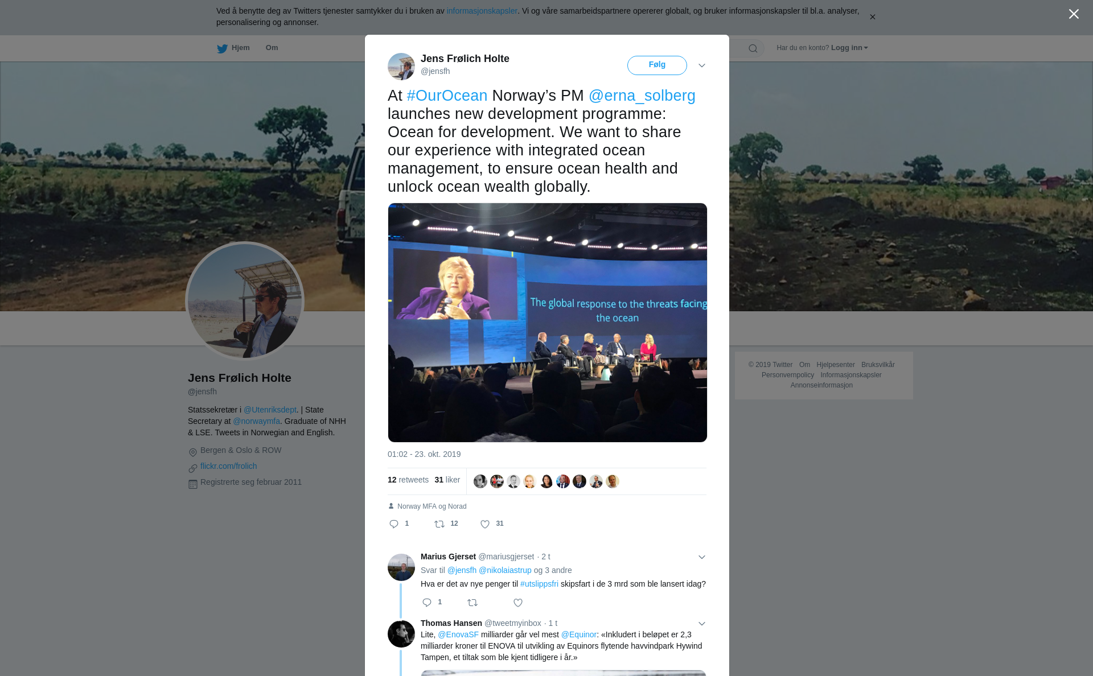Expand options chevron on Thomas Hansen's reply
Screen dimensions: 1093x676
point(702,624)
